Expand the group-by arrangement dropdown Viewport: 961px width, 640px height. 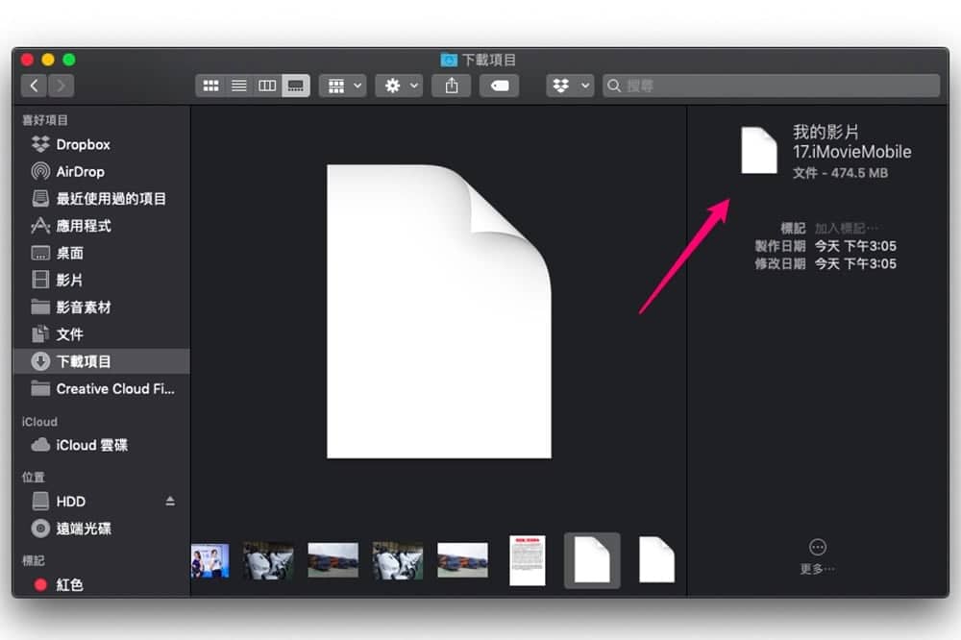(343, 86)
